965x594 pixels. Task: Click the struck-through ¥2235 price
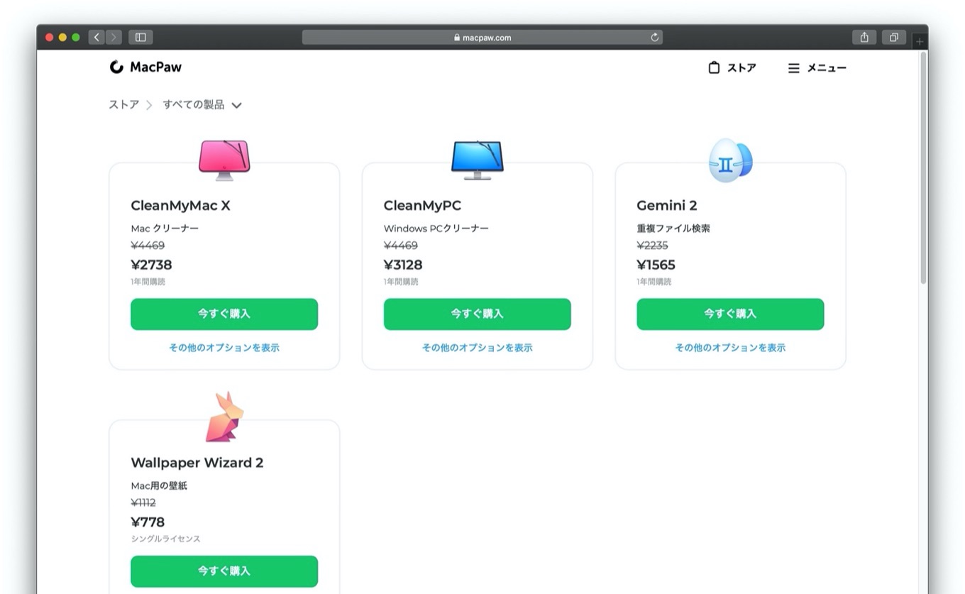[652, 246]
